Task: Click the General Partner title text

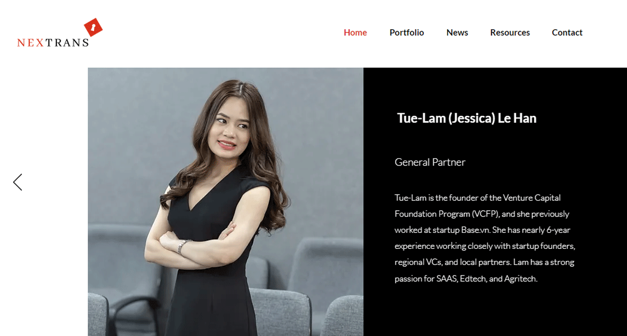Action: [x=430, y=162]
